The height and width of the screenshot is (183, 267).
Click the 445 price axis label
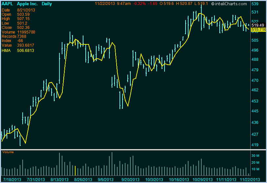(x=255, y=111)
